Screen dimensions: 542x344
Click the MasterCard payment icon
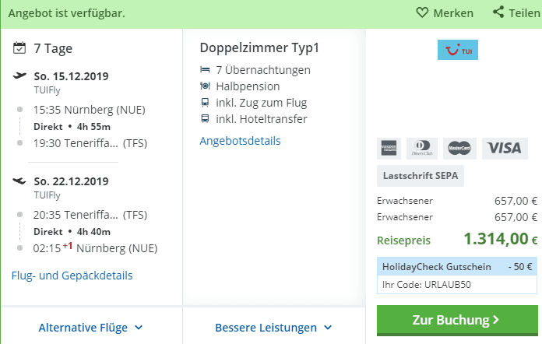(459, 149)
